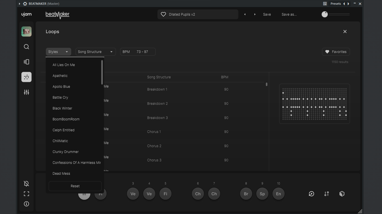Image resolution: width=382 pixels, height=214 pixels.
Task: Trigger pad 5 Fi loop slot
Action: (x=165, y=194)
